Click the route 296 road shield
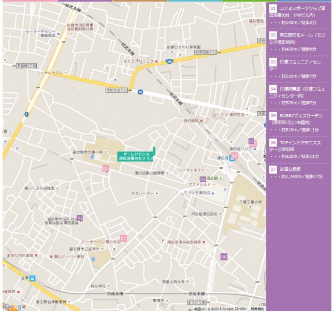Image resolution: width=333 pixels, height=311 pixels. pos(169,61)
